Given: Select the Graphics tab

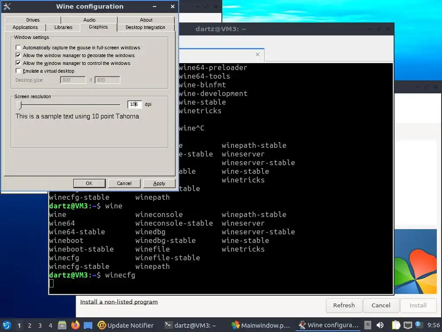Looking at the screenshot, I should (x=98, y=27).
